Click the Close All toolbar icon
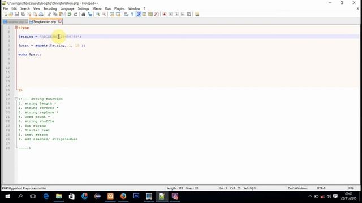The width and height of the screenshot is (362, 203). point(35,15)
